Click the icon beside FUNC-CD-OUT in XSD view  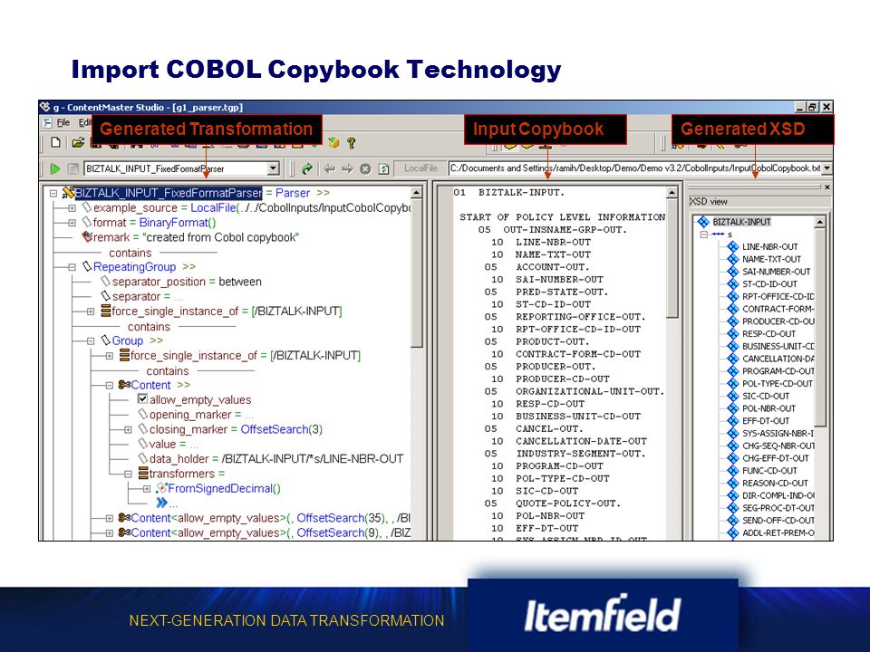click(x=733, y=471)
